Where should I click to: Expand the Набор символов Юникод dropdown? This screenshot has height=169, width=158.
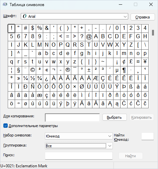click(x=79, y=136)
